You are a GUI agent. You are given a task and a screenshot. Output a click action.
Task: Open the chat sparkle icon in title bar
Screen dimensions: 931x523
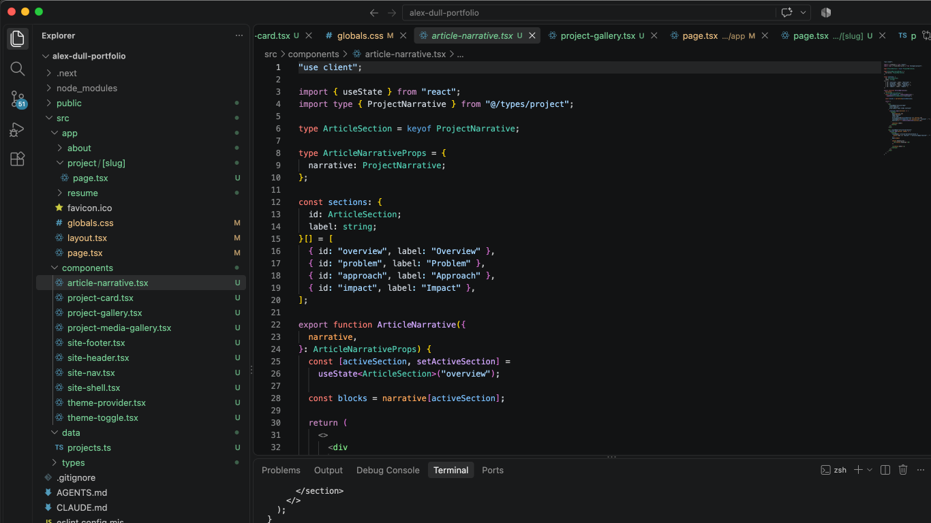[787, 12]
